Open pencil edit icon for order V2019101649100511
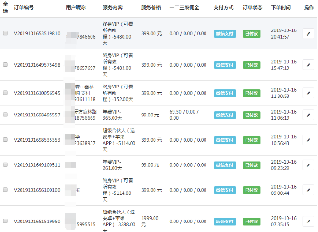The image size is (318, 232). pyautogui.click(x=308, y=165)
